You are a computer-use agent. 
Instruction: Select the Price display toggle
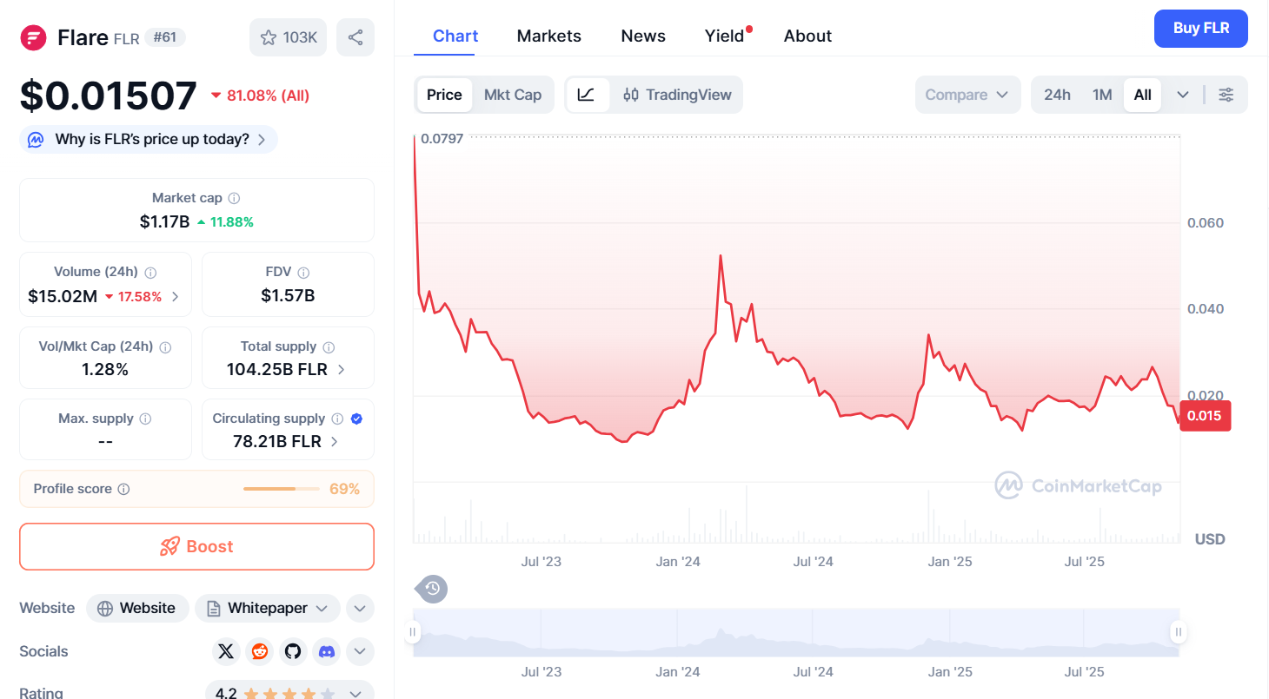pos(444,95)
